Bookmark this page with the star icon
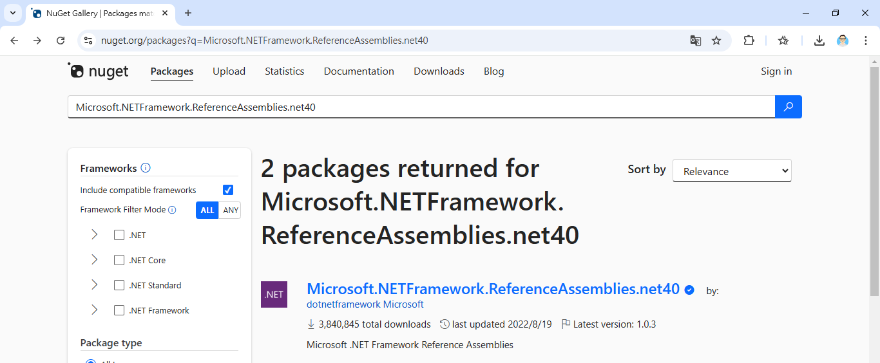Viewport: 880px width, 363px height. [716, 41]
